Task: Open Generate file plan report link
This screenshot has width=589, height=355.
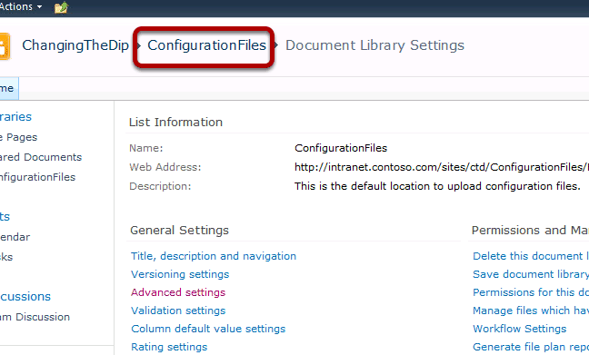Action: pos(531,347)
